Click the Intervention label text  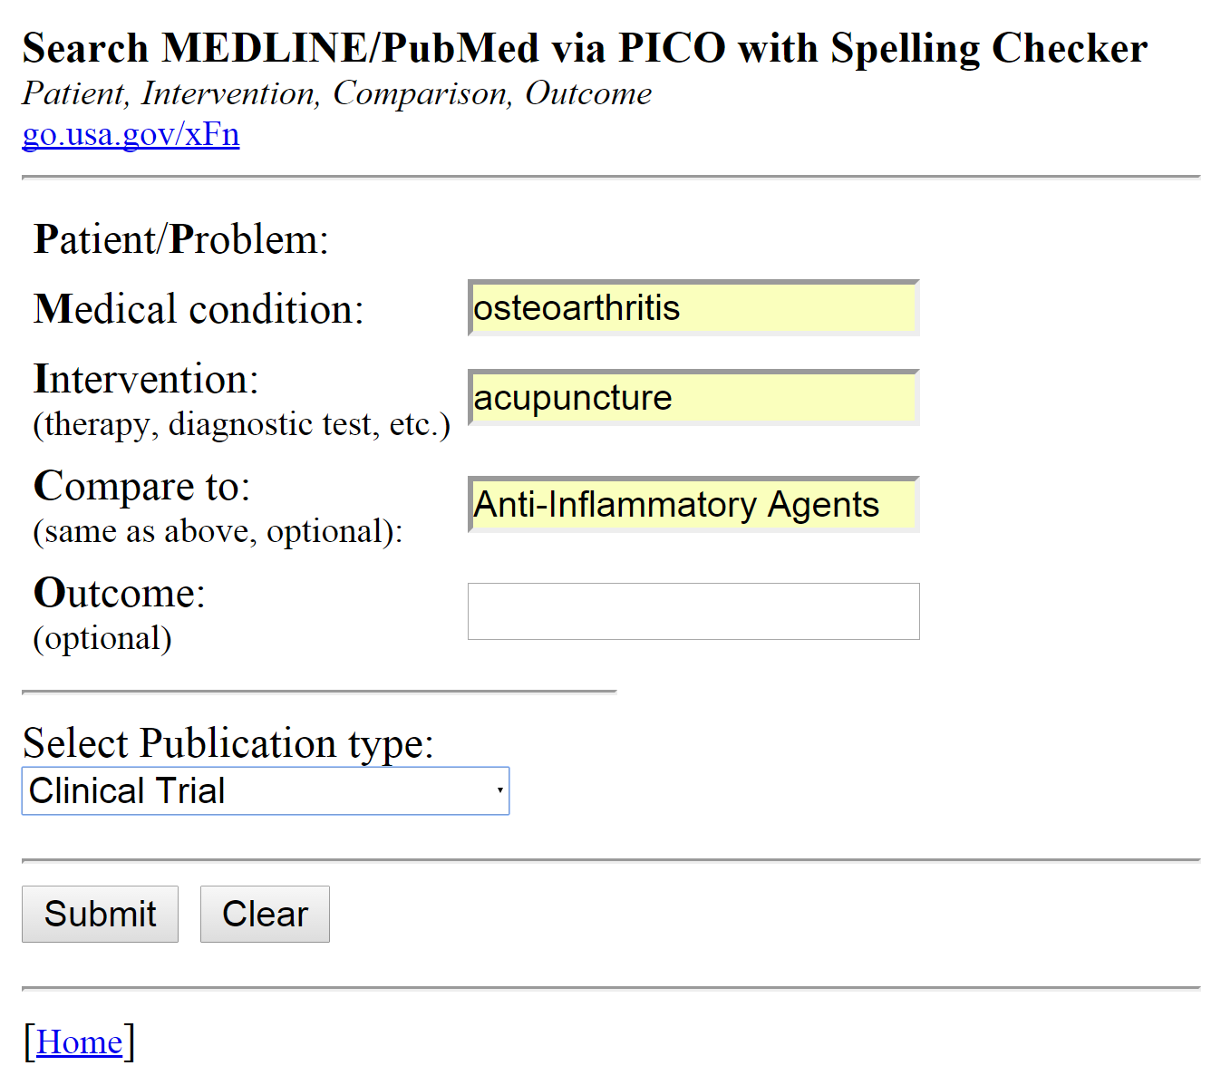[x=146, y=379]
